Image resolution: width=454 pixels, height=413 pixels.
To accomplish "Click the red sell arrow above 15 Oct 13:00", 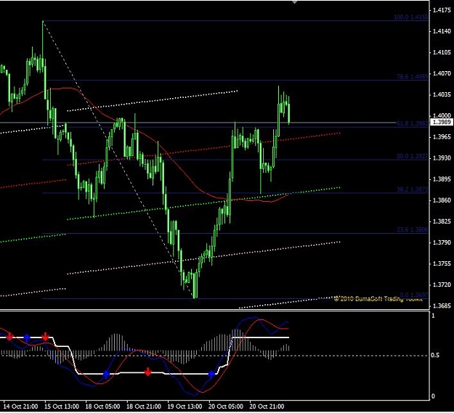I will pos(45,336).
